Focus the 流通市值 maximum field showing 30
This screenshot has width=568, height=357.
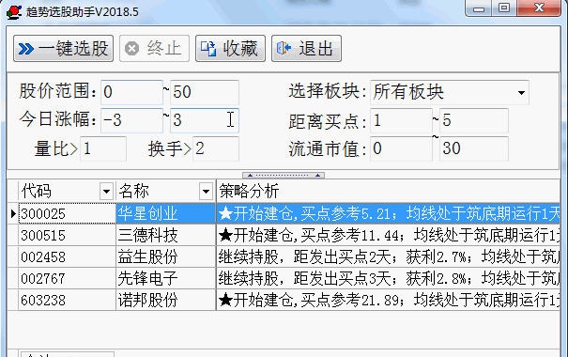pyautogui.click(x=474, y=148)
